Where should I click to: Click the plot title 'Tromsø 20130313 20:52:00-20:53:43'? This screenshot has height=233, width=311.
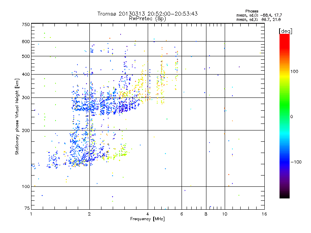coord(147,14)
